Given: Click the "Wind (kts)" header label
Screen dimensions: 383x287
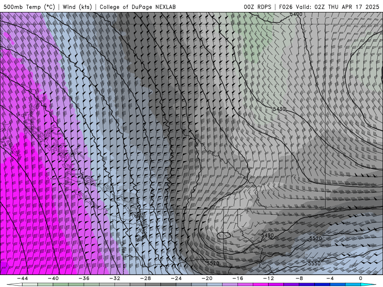Looking at the screenshot, I should point(77,7).
